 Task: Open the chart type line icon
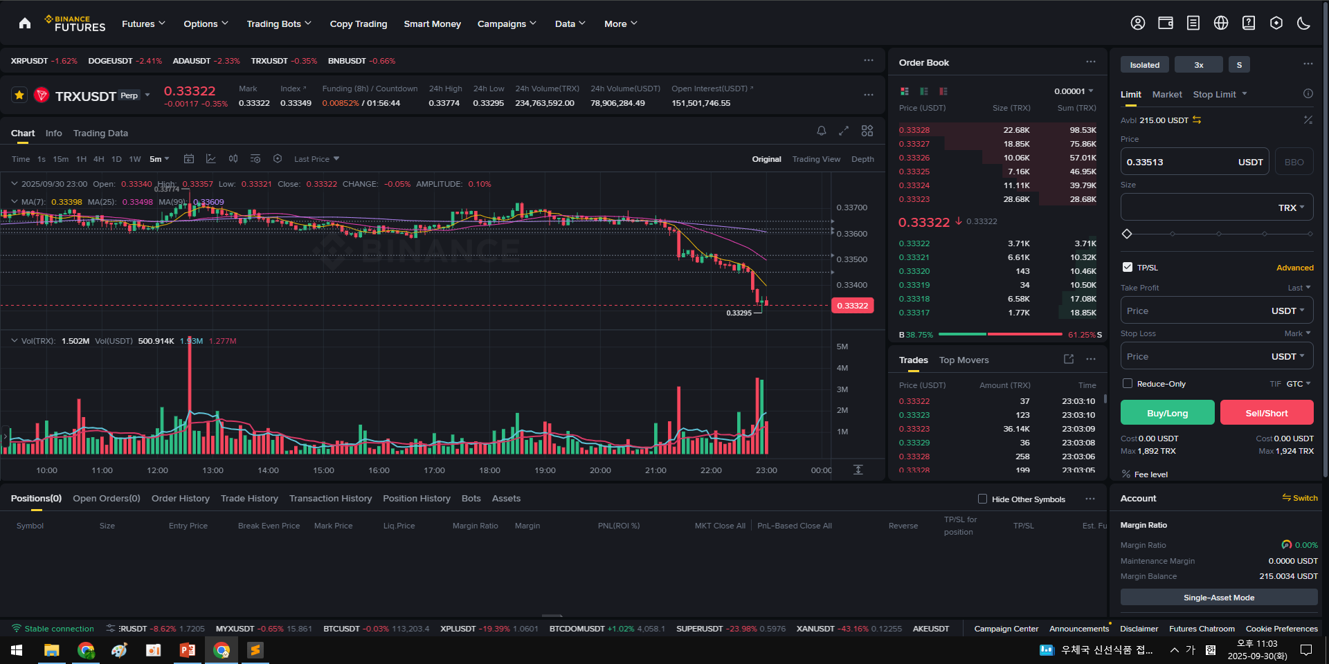pos(211,159)
